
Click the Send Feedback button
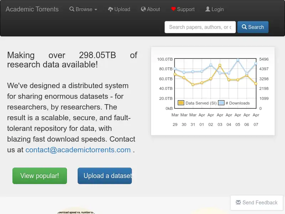[x=256, y=203]
